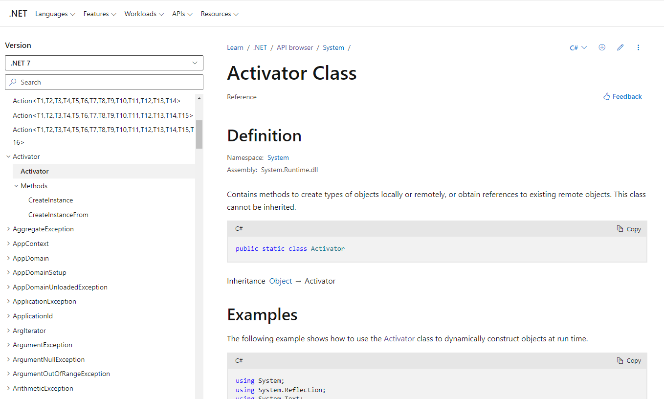
Task: Select Action with T1 through T16 entry
Action: click(103, 136)
